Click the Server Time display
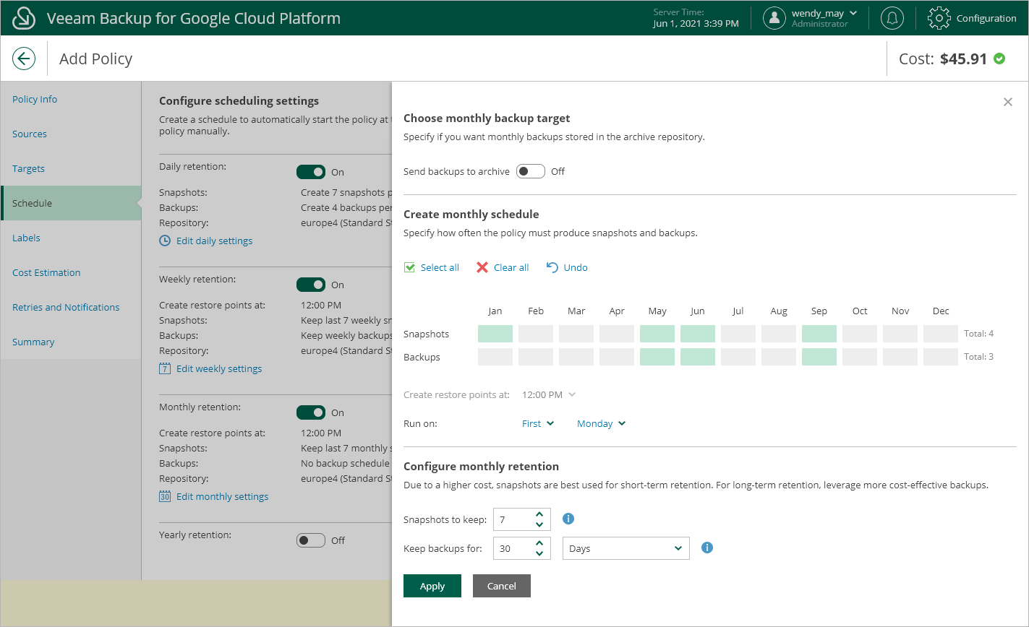This screenshot has width=1029, height=627. pos(696,18)
